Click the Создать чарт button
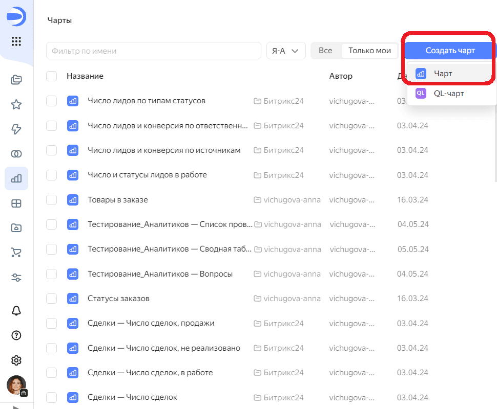This screenshot has width=497, height=409. (x=450, y=51)
